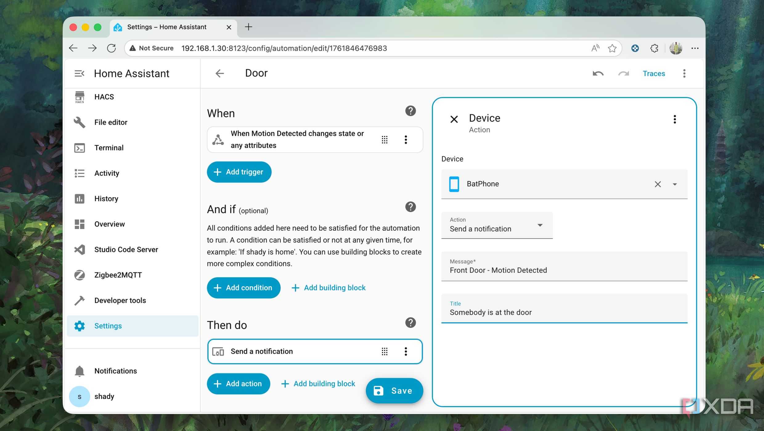Reload the page in the browser toolbar
This screenshot has height=431, width=764.
111,48
